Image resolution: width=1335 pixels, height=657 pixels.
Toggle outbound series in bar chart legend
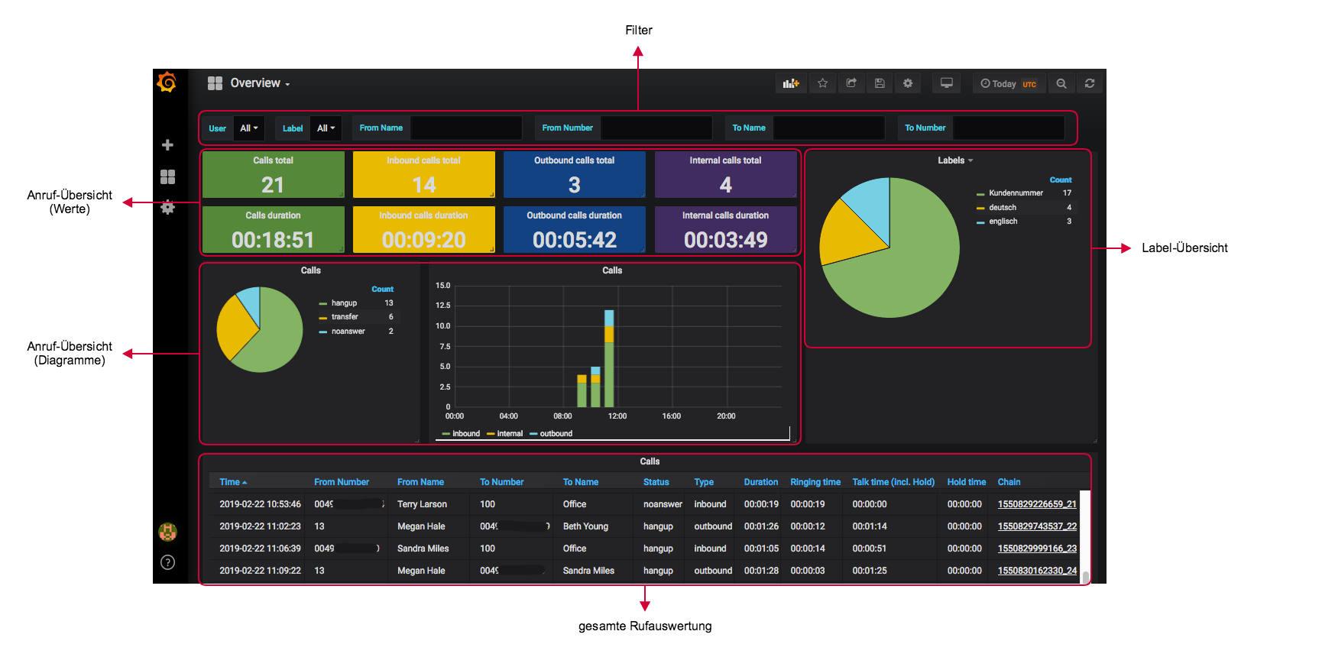coord(556,434)
